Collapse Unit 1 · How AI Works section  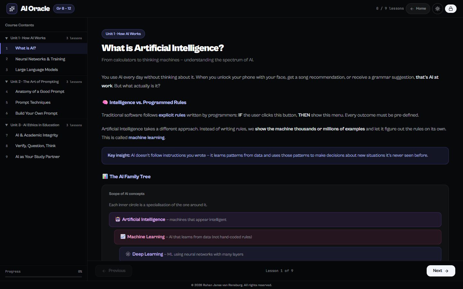click(x=43, y=38)
